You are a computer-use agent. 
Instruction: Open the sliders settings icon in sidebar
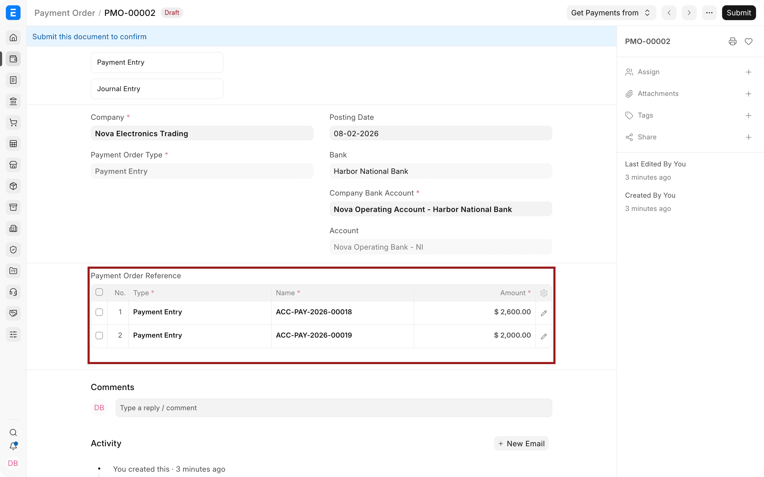click(x=13, y=334)
